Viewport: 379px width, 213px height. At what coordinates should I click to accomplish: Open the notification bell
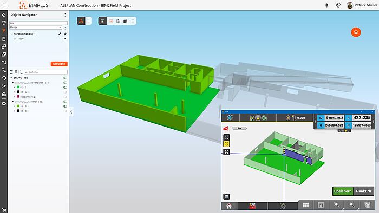pos(327,5)
